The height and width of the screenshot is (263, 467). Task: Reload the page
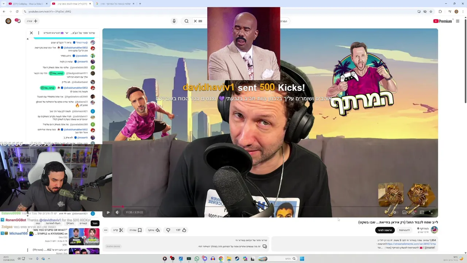[17, 12]
